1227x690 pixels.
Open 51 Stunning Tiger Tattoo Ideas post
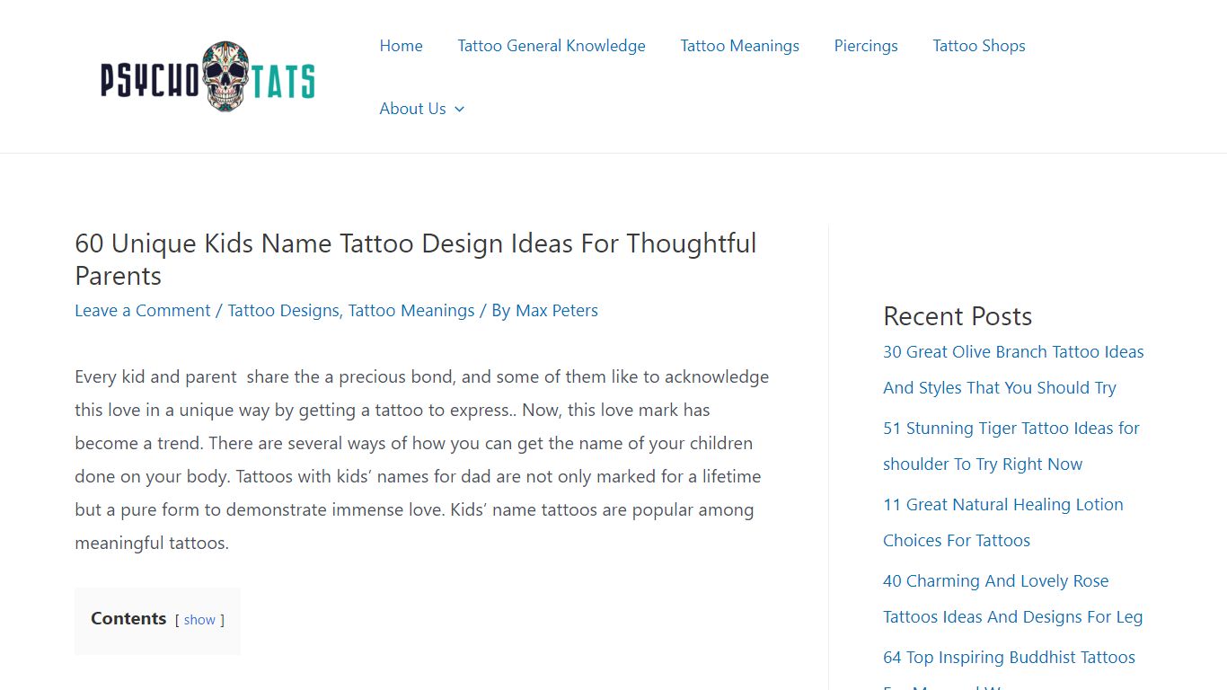pos(1011,447)
